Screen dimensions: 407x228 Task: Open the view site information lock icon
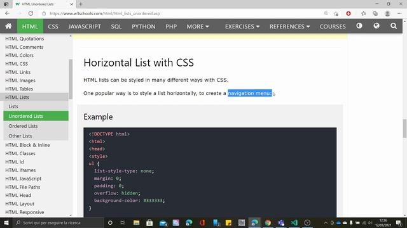click(44, 13)
